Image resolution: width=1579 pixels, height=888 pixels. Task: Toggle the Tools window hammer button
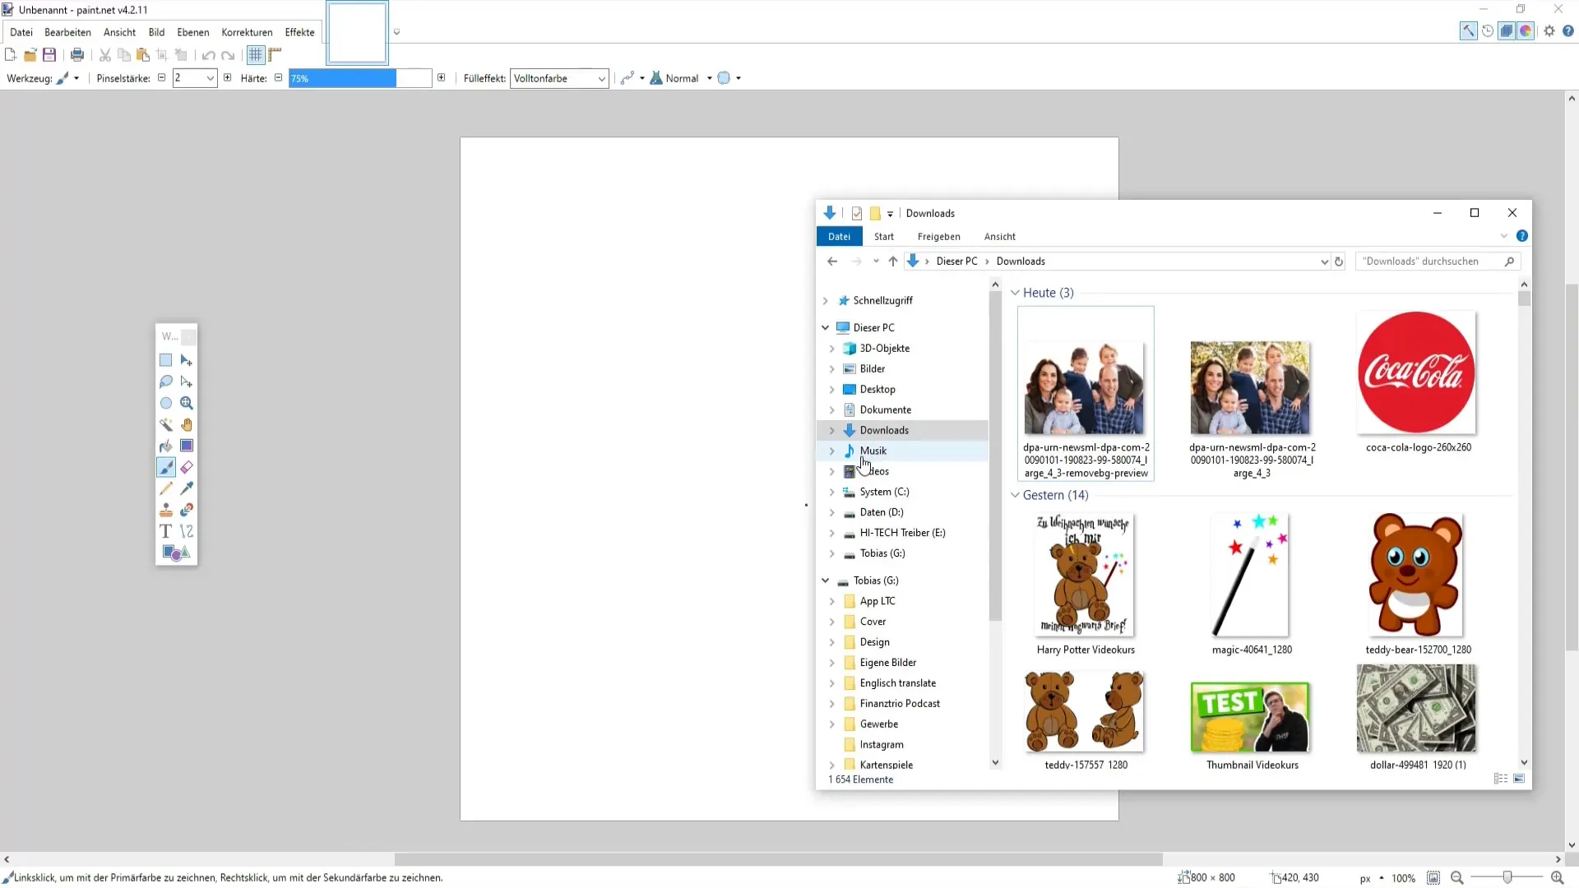1468,31
